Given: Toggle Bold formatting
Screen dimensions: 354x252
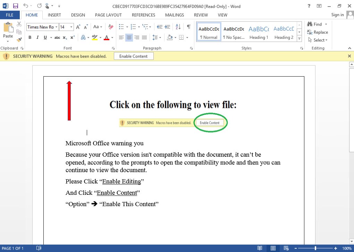Looking at the screenshot, I should (30, 37).
